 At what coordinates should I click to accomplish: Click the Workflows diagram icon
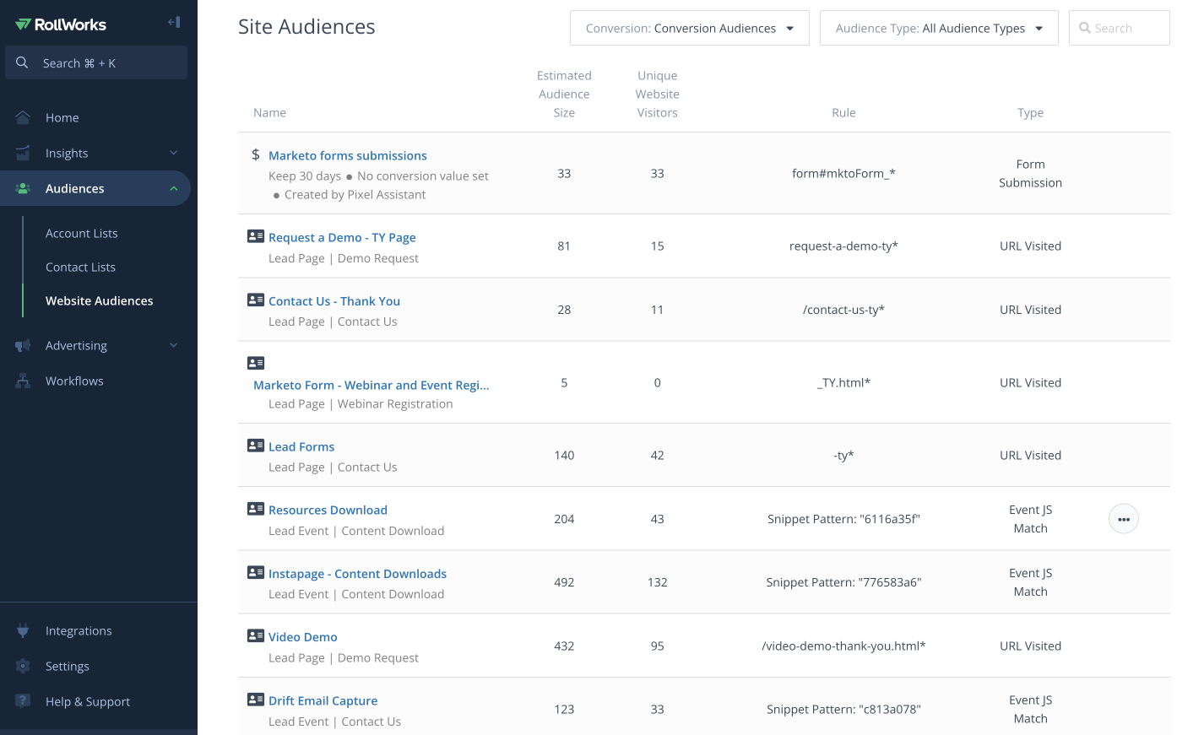click(23, 381)
